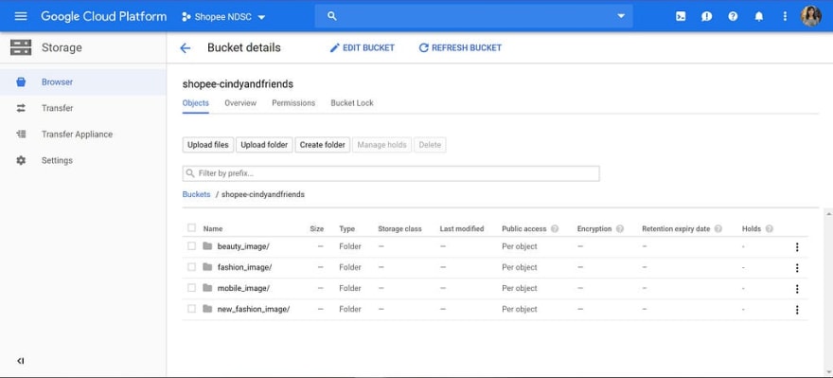Viewport: 833px width, 378px height.
Task: Click the Encryption help icon
Action: (619, 229)
